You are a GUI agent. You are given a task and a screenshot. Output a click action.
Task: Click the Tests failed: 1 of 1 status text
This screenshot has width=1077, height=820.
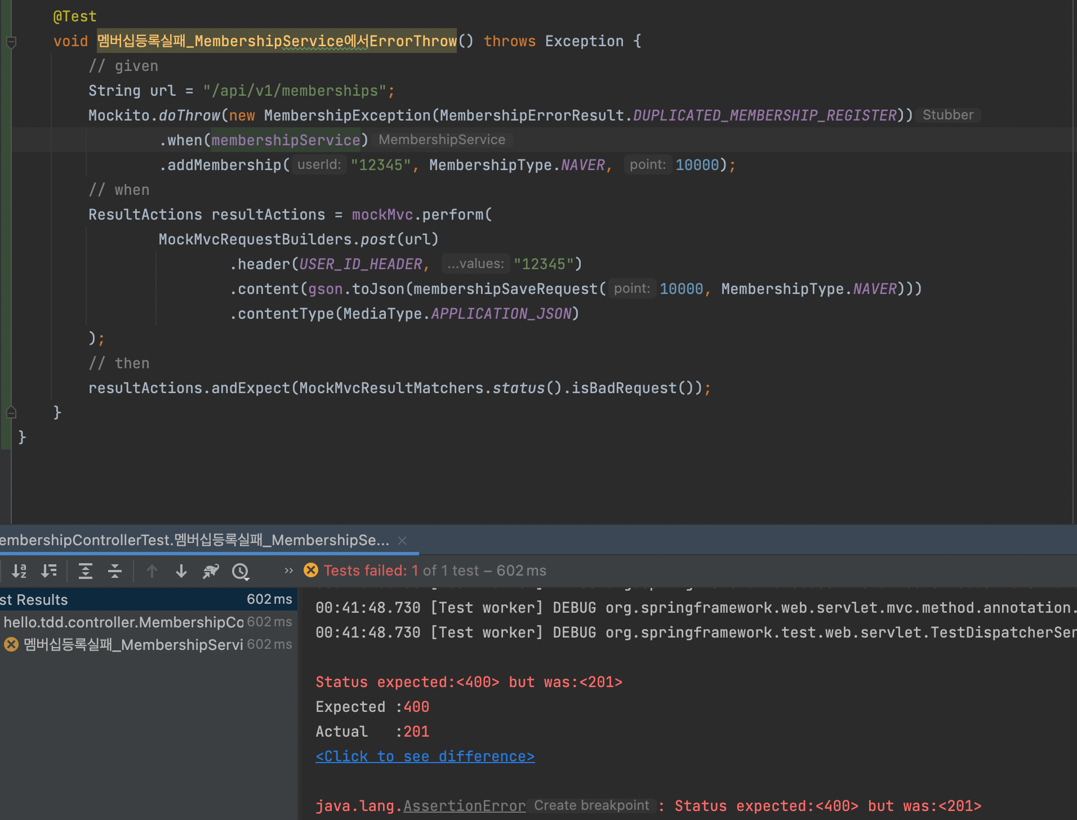435,571
